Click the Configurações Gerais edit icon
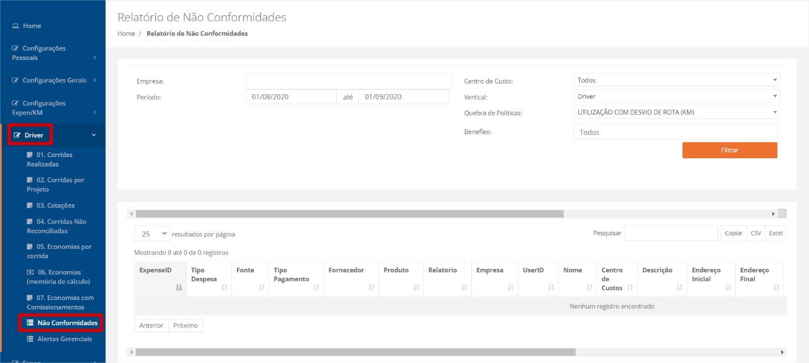 (16, 80)
